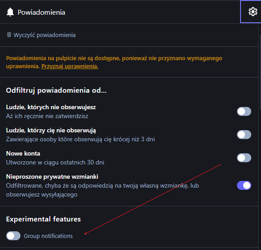Click the trash icon for clearing notifications
This screenshot has height=250, width=261.
[x=9, y=35]
